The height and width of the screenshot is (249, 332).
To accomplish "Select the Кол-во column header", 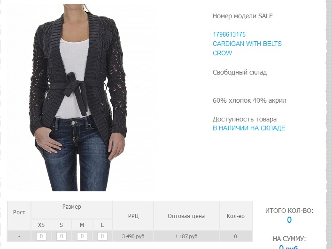I will [235, 216].
